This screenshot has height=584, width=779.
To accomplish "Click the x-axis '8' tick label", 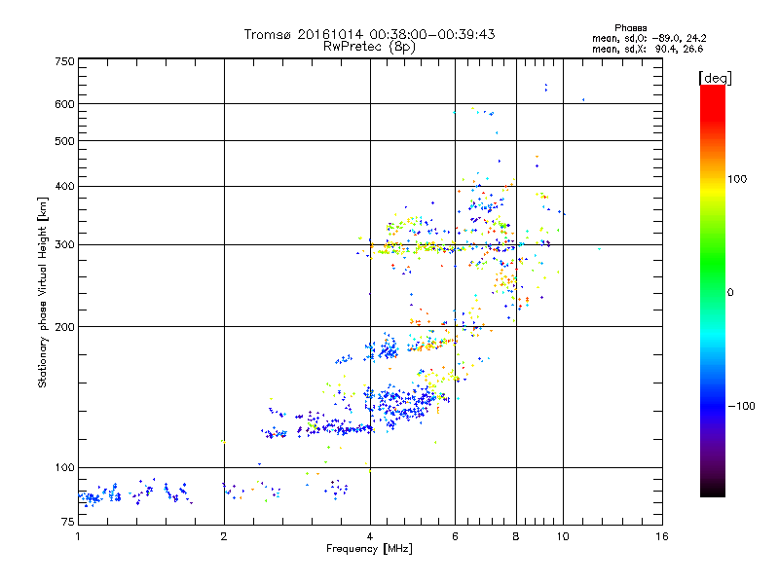I will tap(516, 536).
